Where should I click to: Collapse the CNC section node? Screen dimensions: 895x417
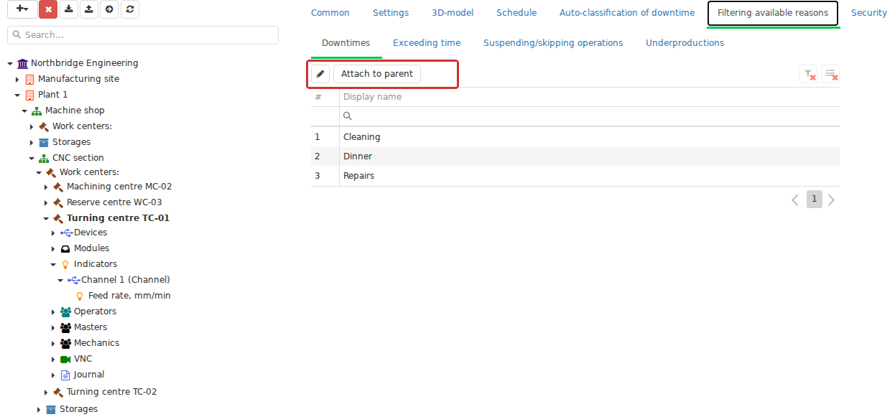click(x=32, y=158)
